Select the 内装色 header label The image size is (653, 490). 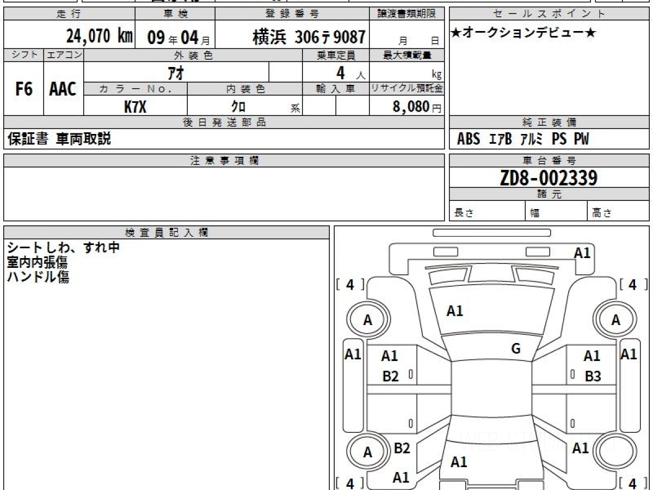click(245, 89)
